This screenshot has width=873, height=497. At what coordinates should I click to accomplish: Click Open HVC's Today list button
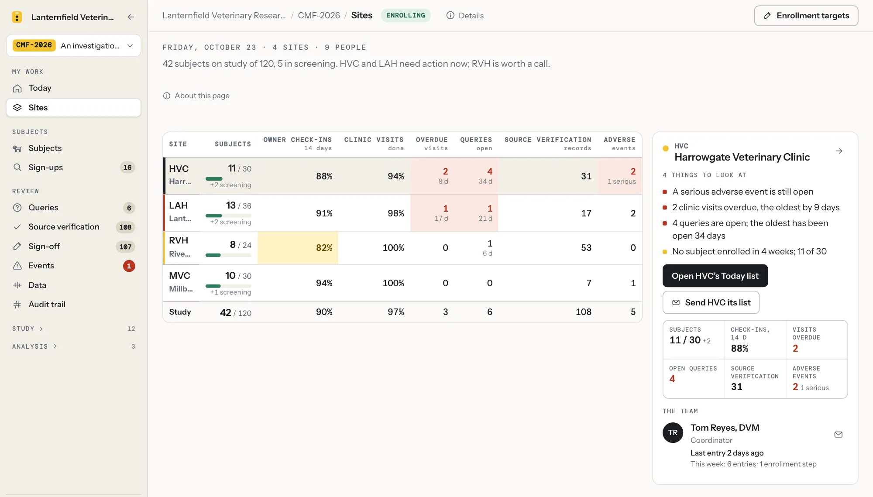click(x=715, y=276)
